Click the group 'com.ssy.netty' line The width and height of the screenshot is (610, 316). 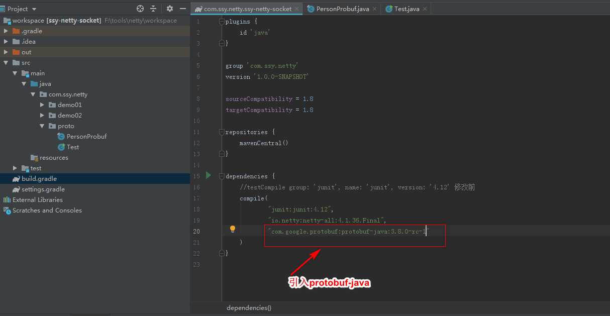click(262, 66)
